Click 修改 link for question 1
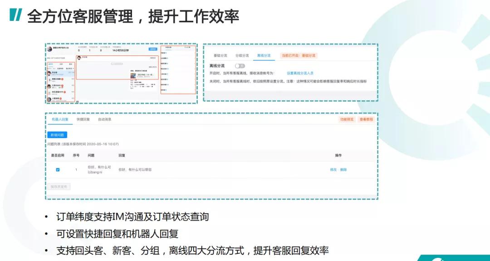490x261 pixels. coord(333,170)
